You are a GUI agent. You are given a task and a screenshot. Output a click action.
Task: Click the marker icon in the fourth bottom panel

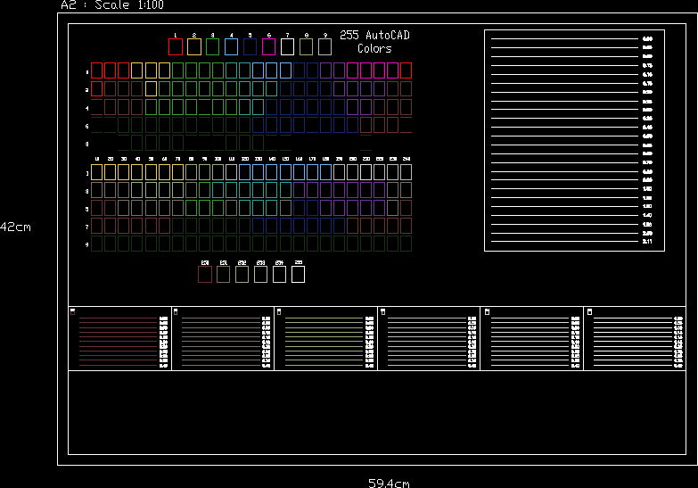pos(382,311)
